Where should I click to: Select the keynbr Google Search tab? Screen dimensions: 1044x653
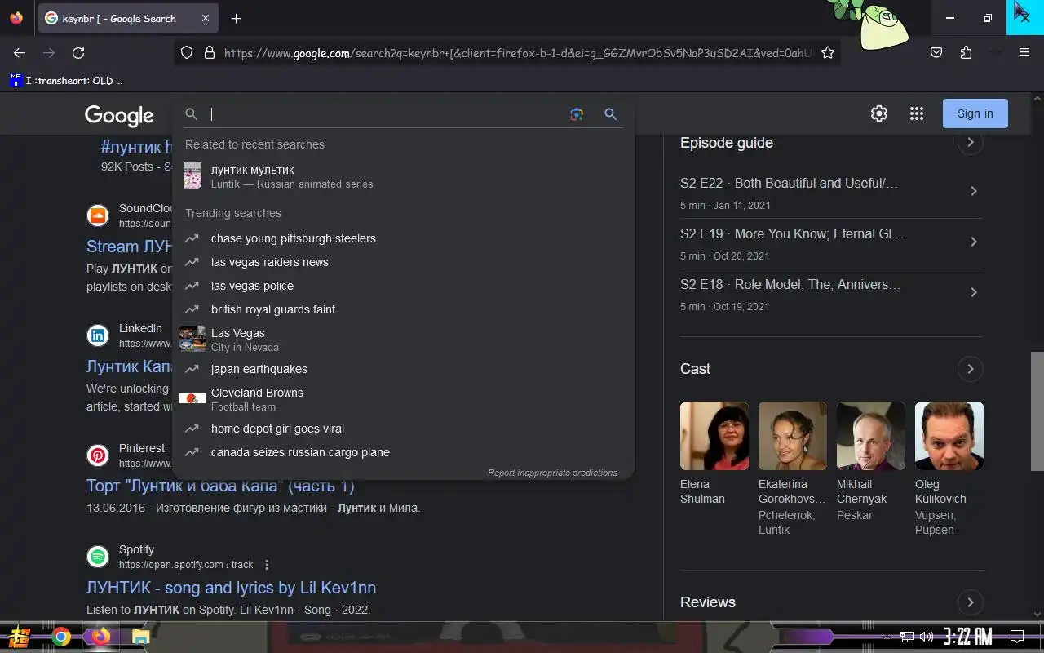point(127,18)
